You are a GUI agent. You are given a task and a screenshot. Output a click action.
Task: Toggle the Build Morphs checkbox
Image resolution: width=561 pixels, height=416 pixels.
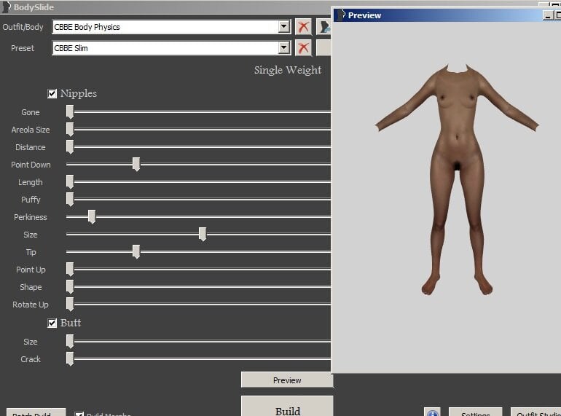79,414
